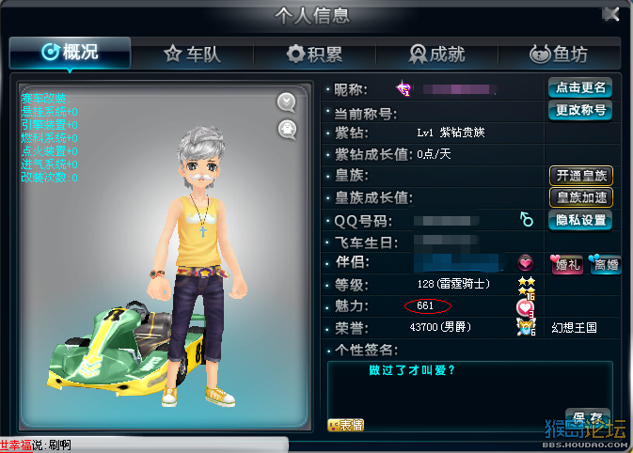Click the 离婚 divorce icon button
Screen dimensions: 633x453
click(605, 264)
